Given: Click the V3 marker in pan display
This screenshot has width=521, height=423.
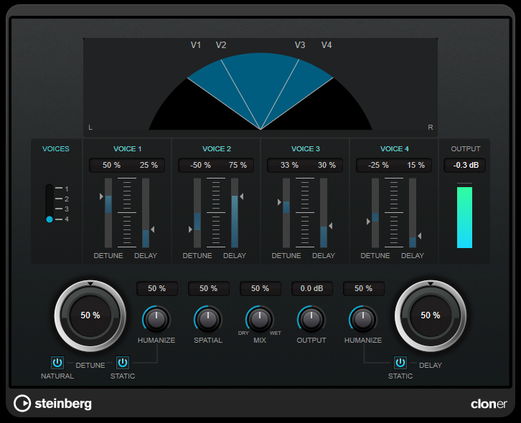Looking at the screenshot, I should pos(300,45).
